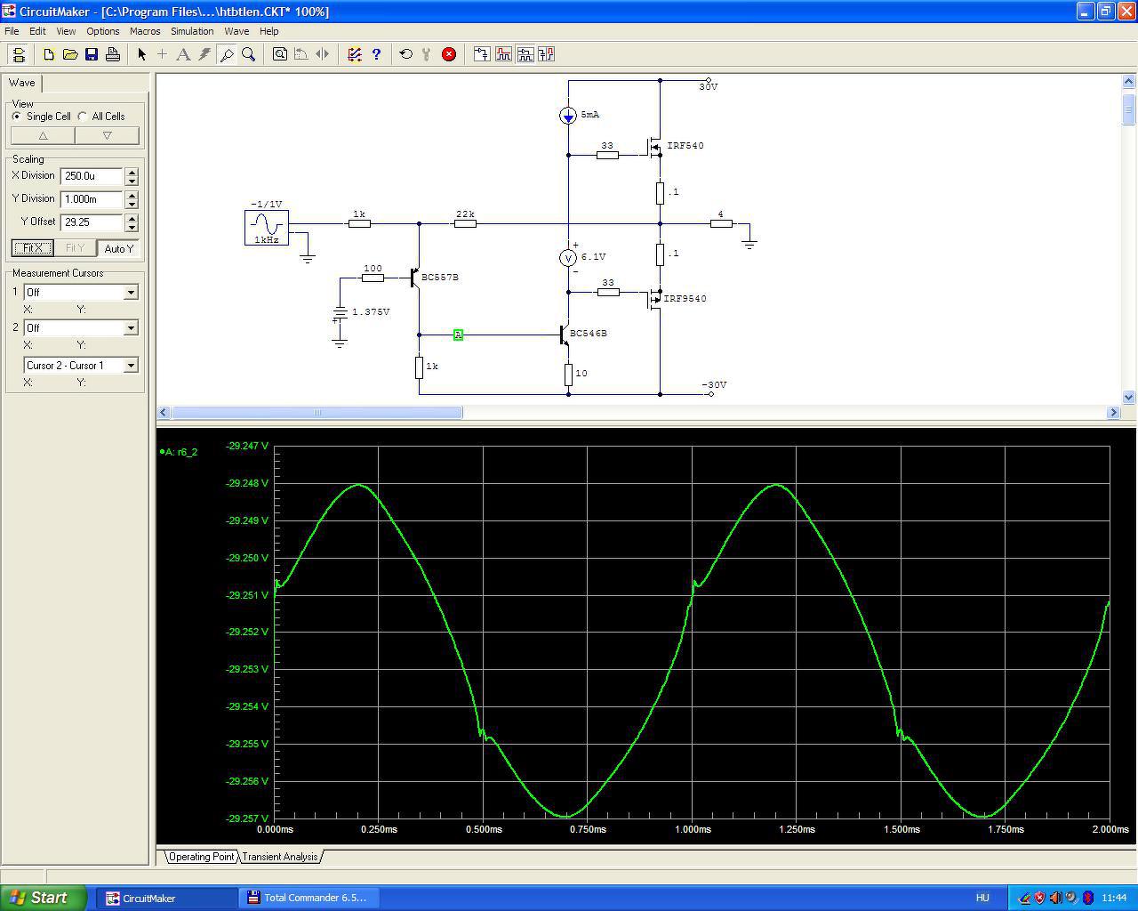Click the Save file toolbar icon
Viewport: 1138px width, 911px height.
(92, 54)
